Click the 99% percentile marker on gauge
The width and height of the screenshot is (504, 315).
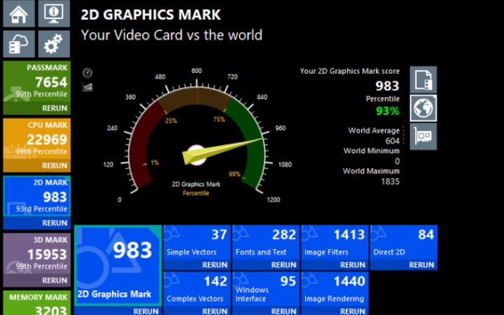234,174
